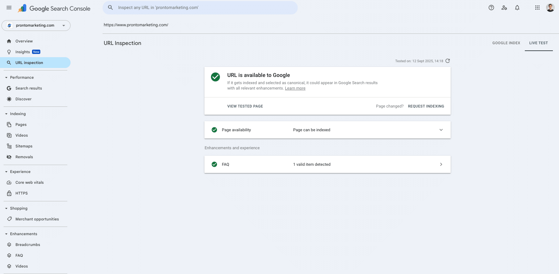Click the Inspect any URL search field

point(200,8)
